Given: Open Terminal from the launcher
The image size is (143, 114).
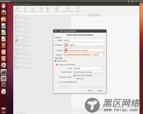Looking at the screenshot, I should 4,72.
